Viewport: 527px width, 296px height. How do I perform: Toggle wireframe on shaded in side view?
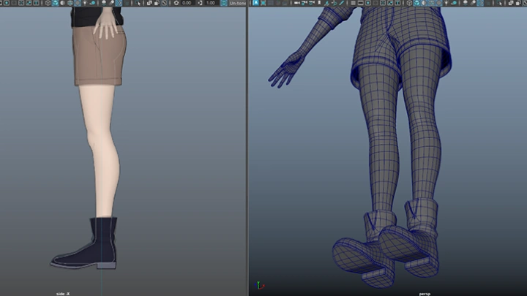pyautogui.click(x=70, y=3)
